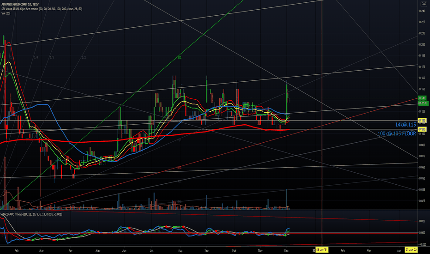Select the 4/1 Gann fan label
This screenshot has height=254, width=430.
[179, 181]
